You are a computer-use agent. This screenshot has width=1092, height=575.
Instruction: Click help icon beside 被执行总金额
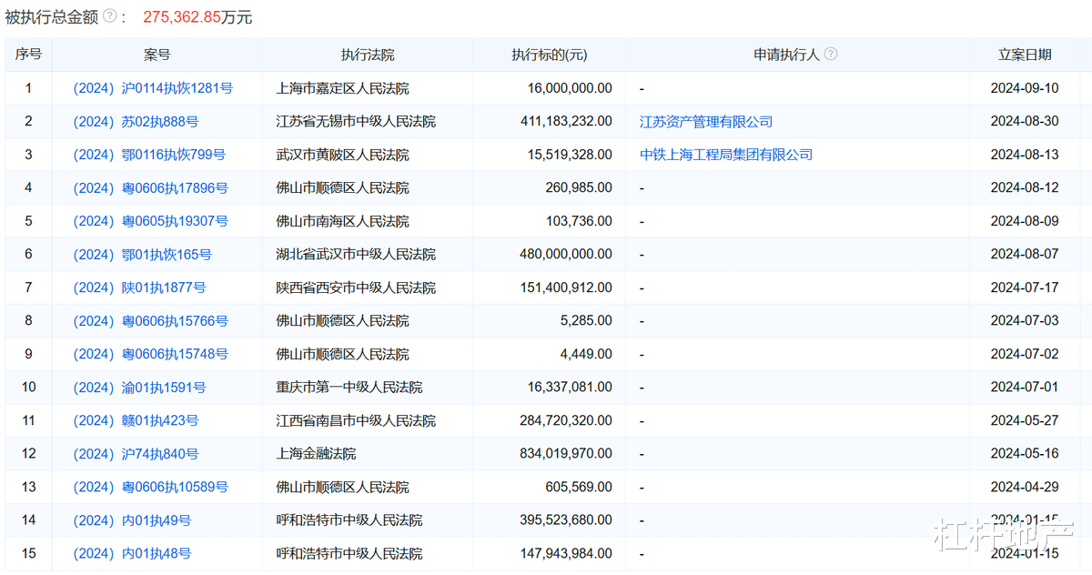109,16
